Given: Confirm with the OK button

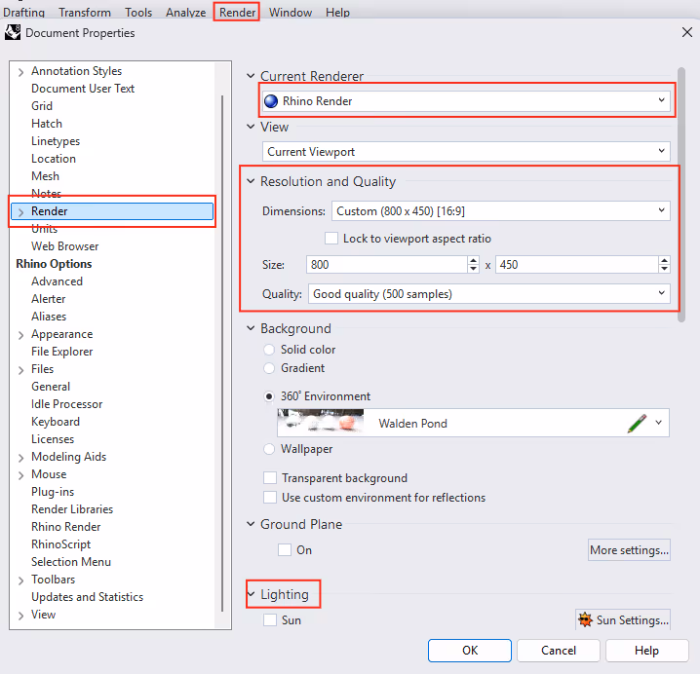Looking at the screenshot, I should click(x=470, y=651).
